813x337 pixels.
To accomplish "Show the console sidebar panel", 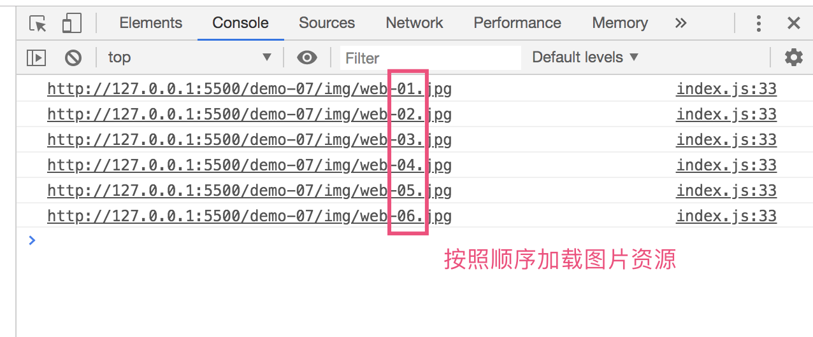I will pyautogui.click(x=36, y=58).
